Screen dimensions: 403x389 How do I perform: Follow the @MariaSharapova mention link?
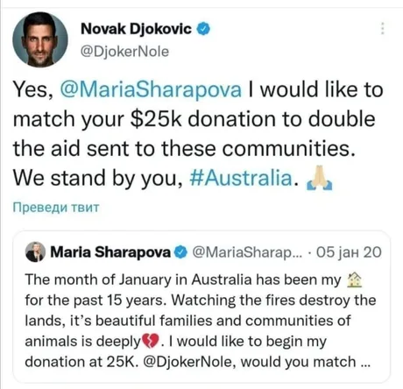151,89
